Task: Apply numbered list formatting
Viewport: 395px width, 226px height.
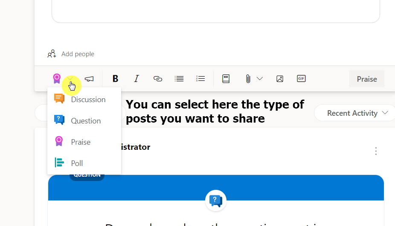Action: click(x=200, y=79)
